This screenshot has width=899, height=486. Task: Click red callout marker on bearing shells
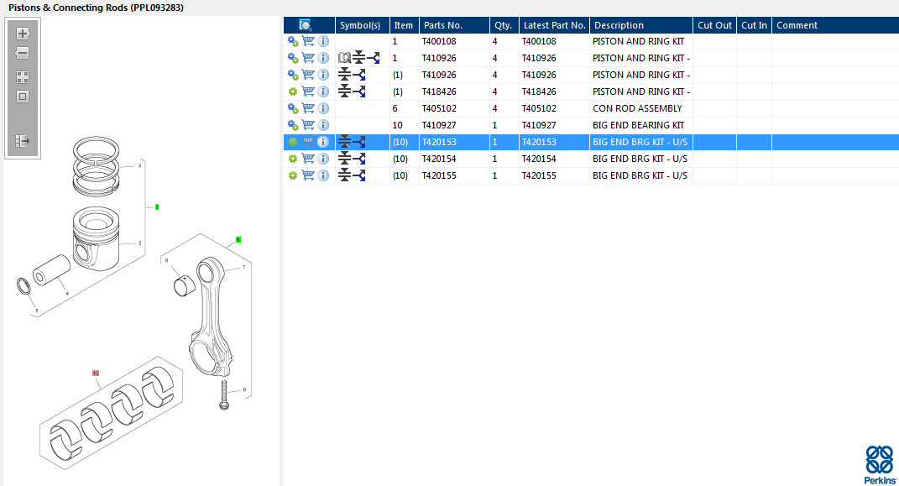tap(96, 372)
